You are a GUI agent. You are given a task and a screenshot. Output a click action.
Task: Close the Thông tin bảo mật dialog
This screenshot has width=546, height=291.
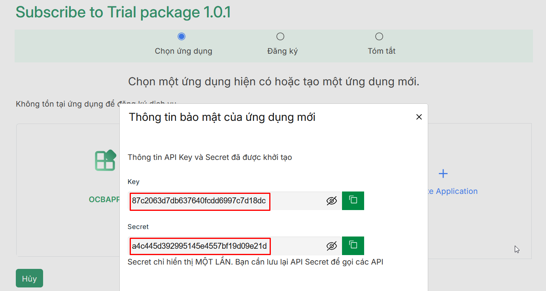point(419,117)
